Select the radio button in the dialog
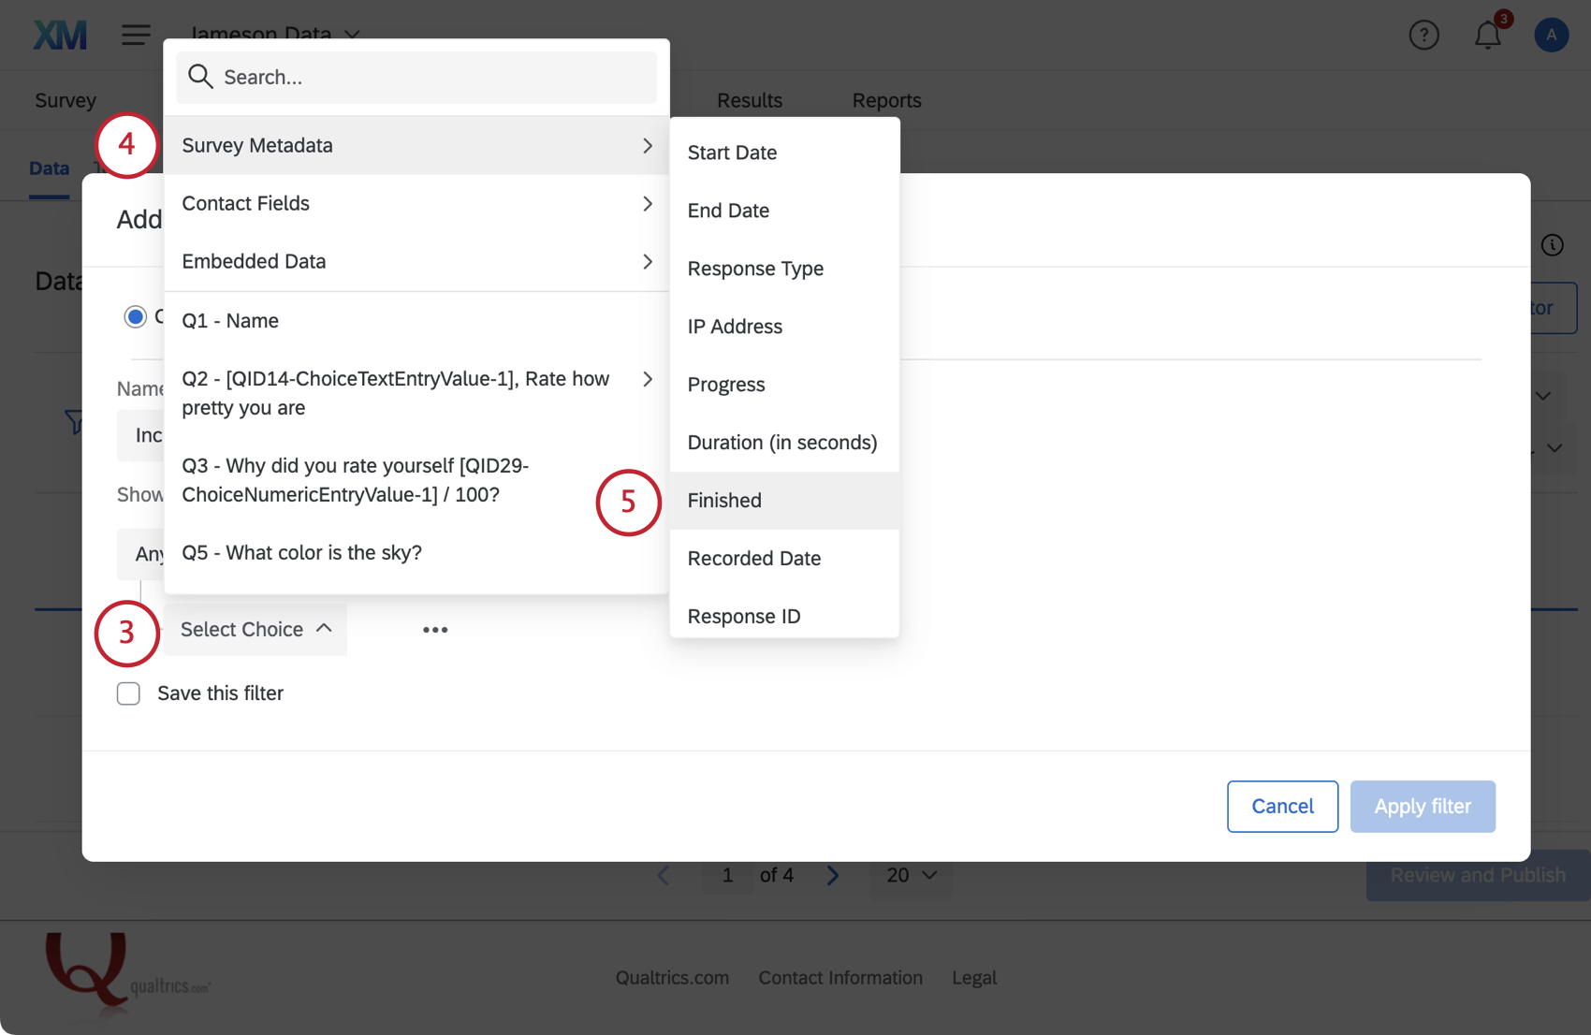 (135, 316)
